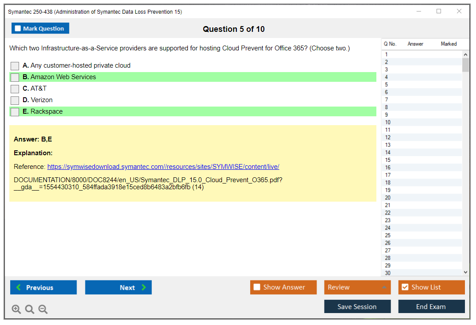This screenshot has width=476, height=325.
Task: Enable the Show Answer checkbox
Action: click(x=257, y=287)
